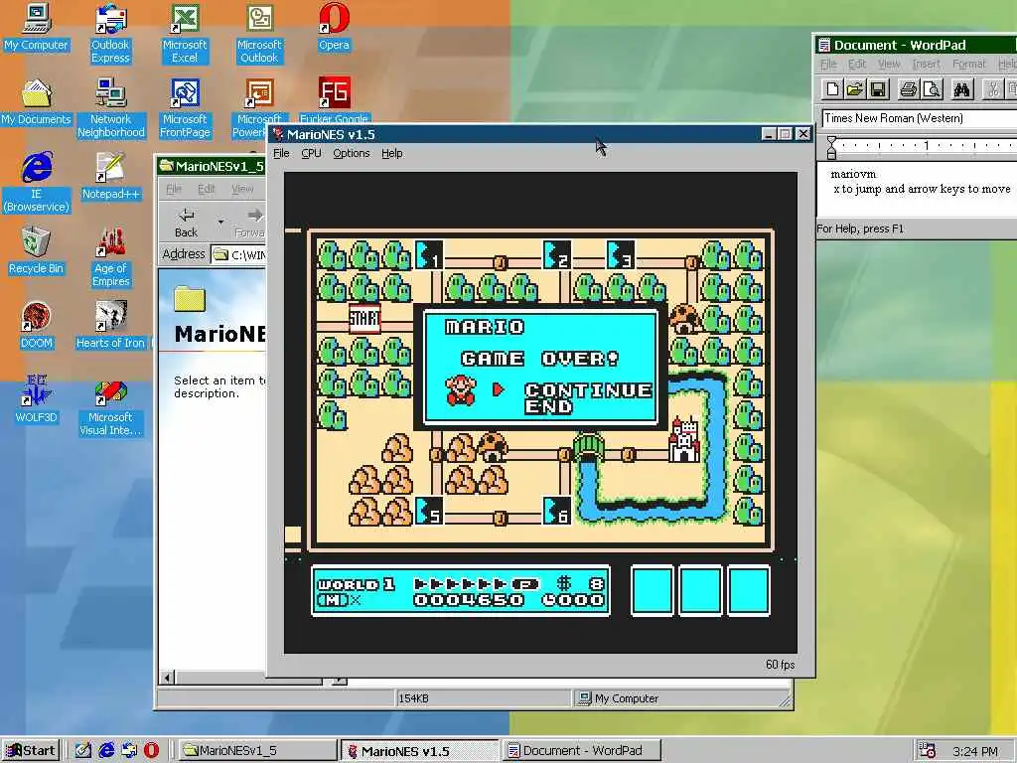Click the 'x to jump and arrow keys' text line
The width and height of the screenshot is (1017, 763).
(922, 189)
